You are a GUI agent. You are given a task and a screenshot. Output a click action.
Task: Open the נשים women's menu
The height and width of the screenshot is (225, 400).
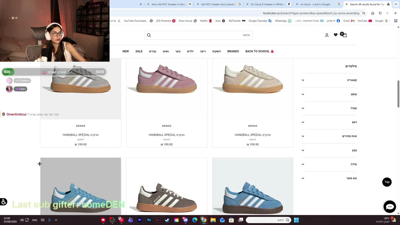(x=166, y=51)
